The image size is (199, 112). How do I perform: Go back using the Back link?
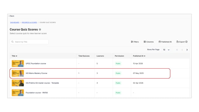coord(11,16)
